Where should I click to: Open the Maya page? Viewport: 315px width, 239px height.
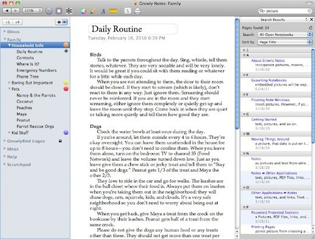[x=21, y=114]
